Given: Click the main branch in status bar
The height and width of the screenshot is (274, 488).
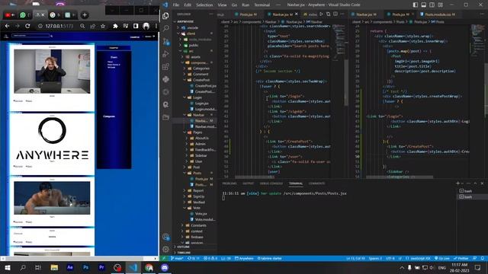Looking at the screenshot, I should (x=177, y=258).
